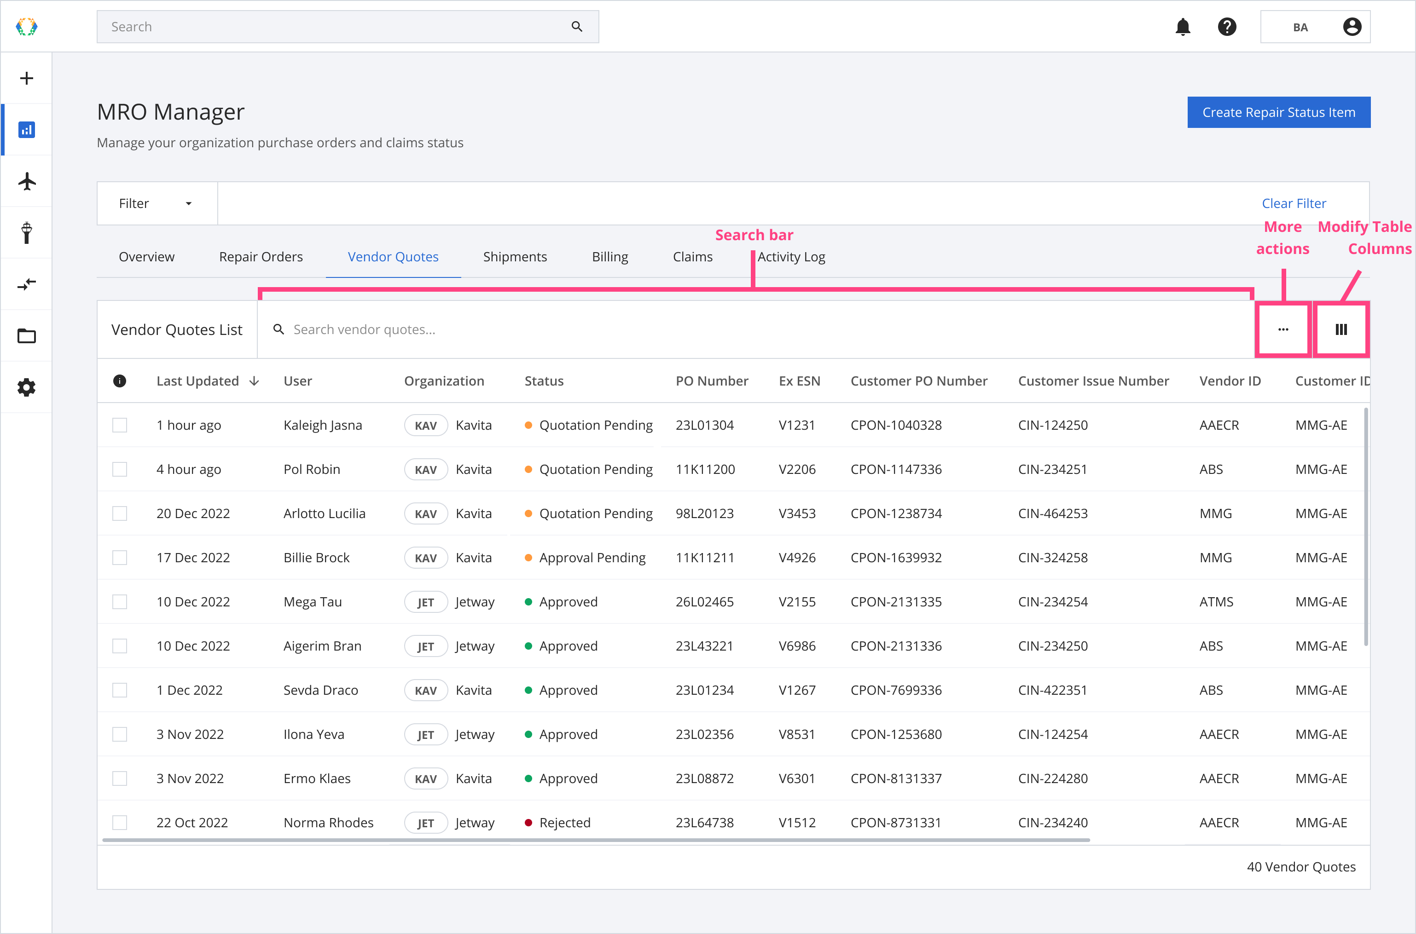Screen dimensions: 1416x934
Task: Select checkbox for Arlotto Lucilia row
Action: pyautogui.click(x=120, y=513)
